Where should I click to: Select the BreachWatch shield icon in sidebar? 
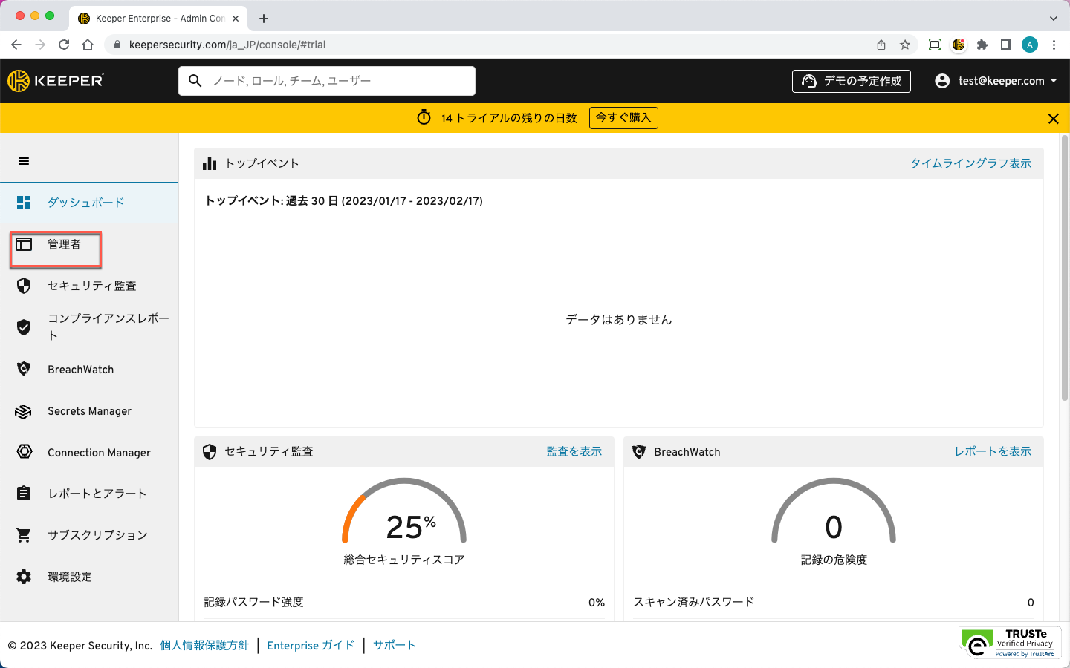click(24, 369)
